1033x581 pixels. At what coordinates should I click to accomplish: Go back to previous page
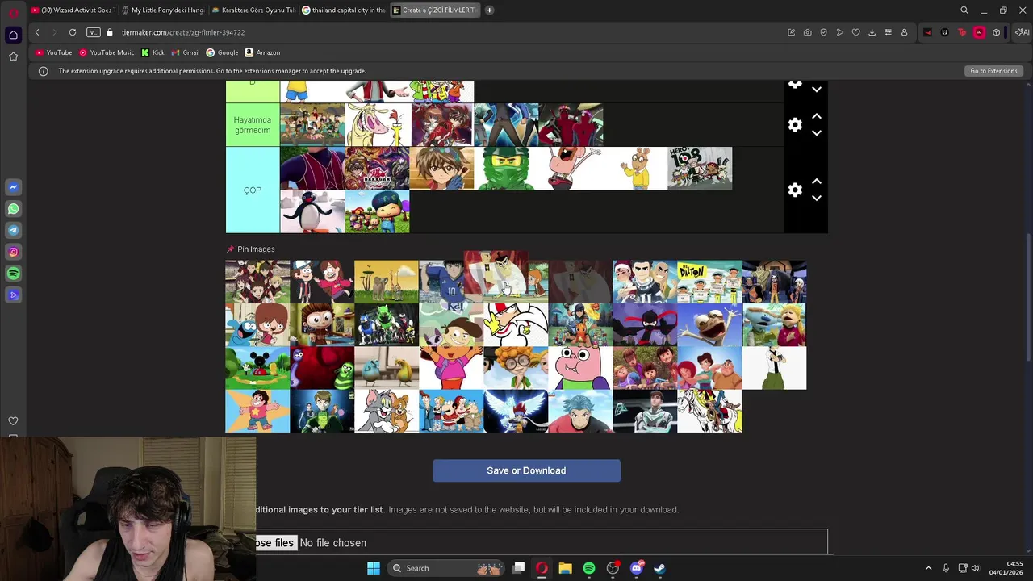(37, 32)
